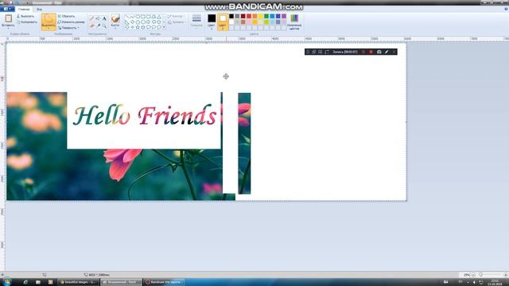Choose the Rectangle shape

143,17
